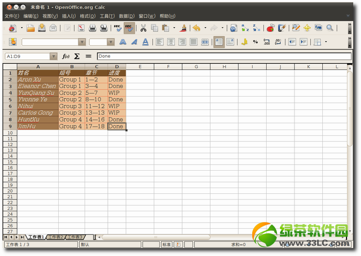The height and width of the screenshot is (256, 361).
Task: Toggle Italic formatting
Action: (134, 42)
